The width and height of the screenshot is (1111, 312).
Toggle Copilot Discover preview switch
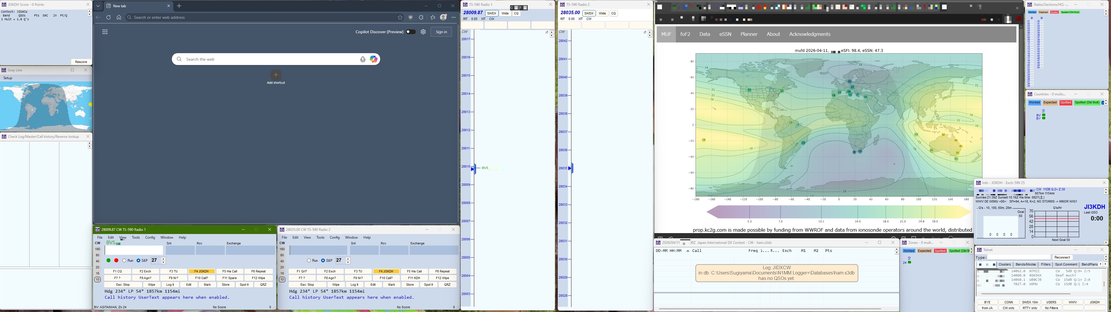pos(411,32)
